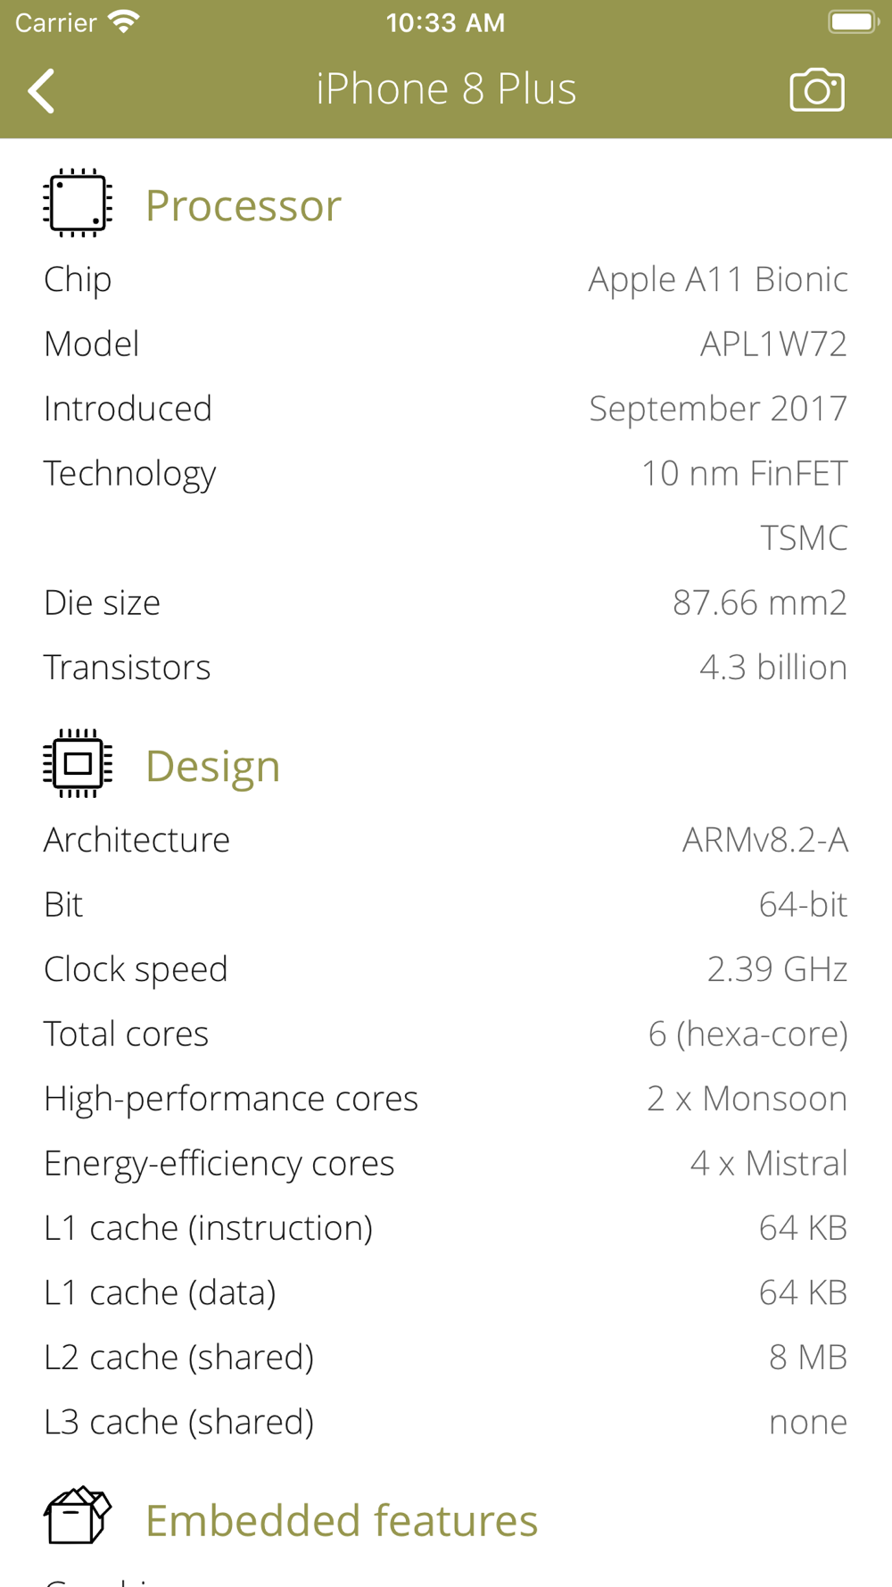This screenshot has height=1587, width=892.
Task: Tap the Technology 10 nm FinFET row
Action: (x=446, y=473)
